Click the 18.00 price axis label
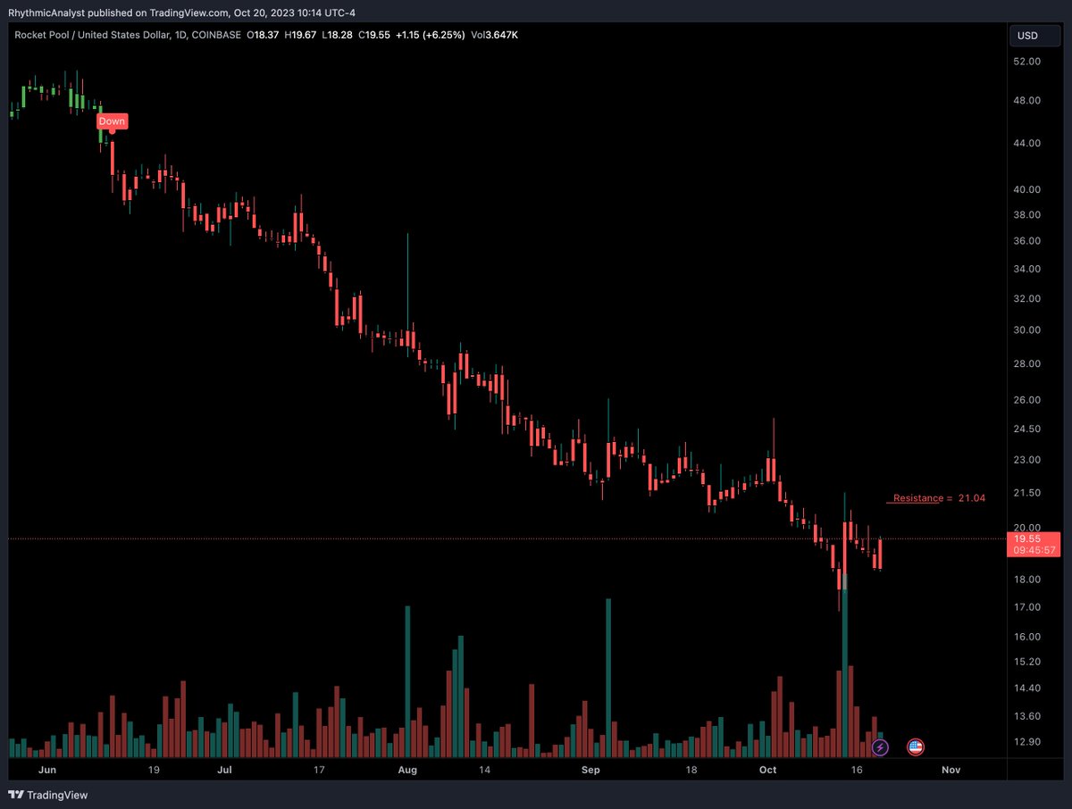The height and width of the screenshot is (809, 1072). coord(1028,580)
